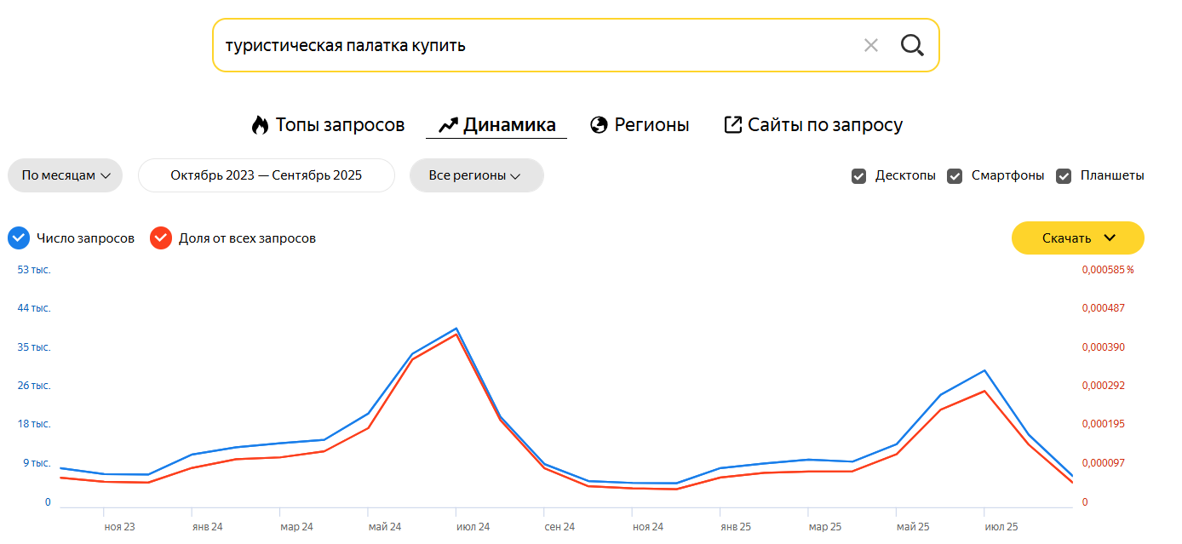Expand the По месяцам dropdown
The width and height of the screenshot is (1182, 544).
pyautogui.click(x=66, y=175)
